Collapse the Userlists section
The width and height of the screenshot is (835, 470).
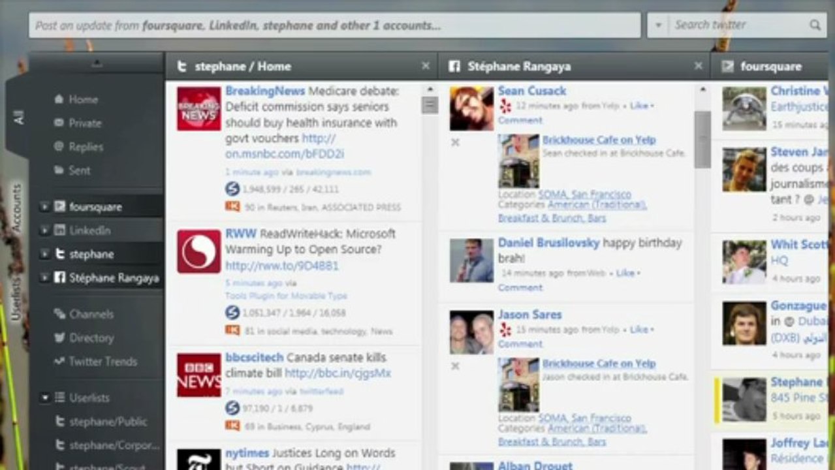tap(45, 398)
